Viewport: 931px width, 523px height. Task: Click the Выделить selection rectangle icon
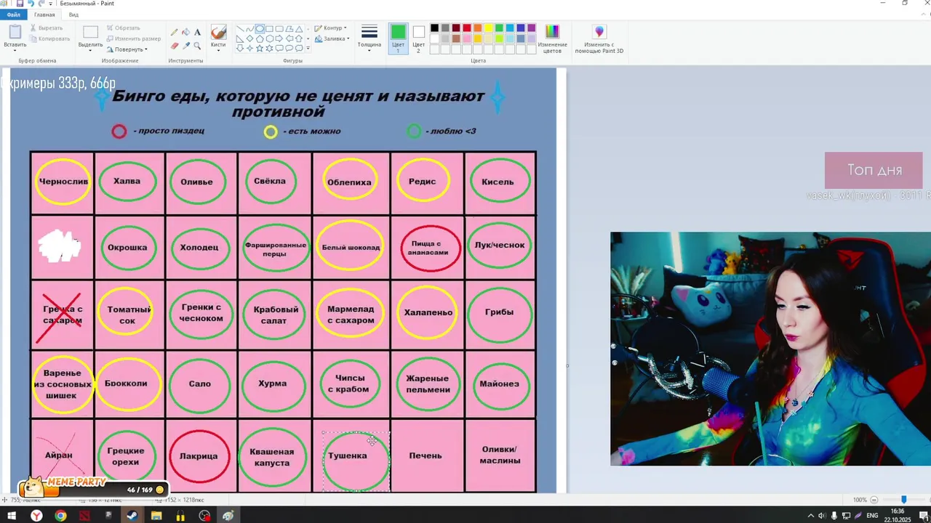click(90, 32)
